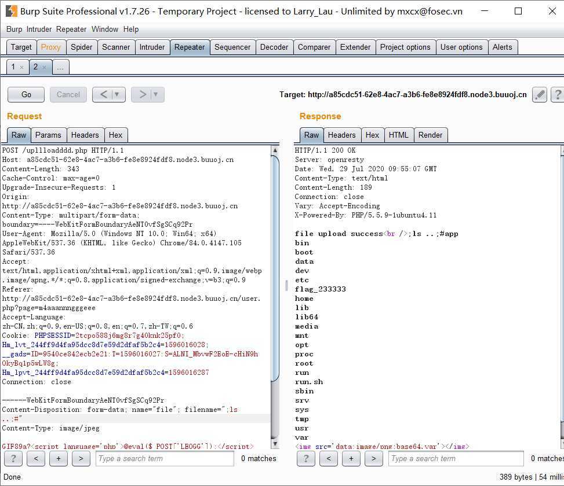Viewport: 564px width, 486px height.
Task: Send the request with Go button
Action: pyautogui.click(x=26, y=94)
